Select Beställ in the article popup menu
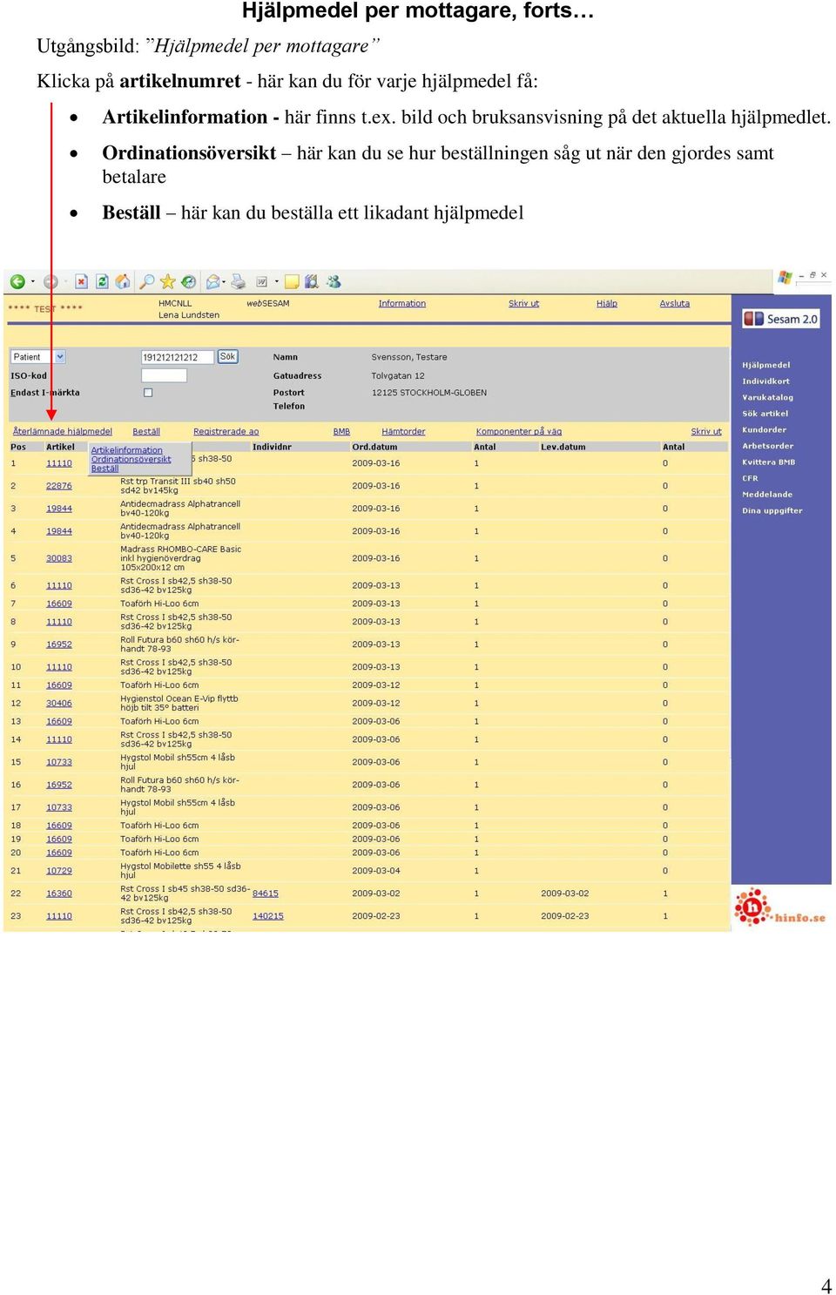Image resolution: width=836 pixels, height=1295 pixels. point(105,469)
